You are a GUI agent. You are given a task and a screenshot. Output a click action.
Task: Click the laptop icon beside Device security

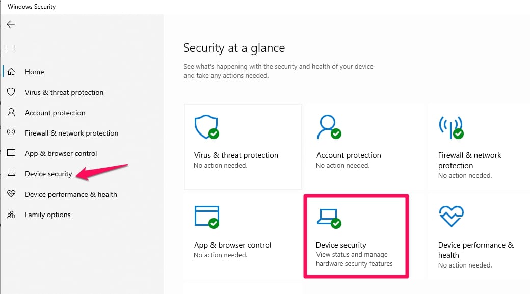[11, 173]
